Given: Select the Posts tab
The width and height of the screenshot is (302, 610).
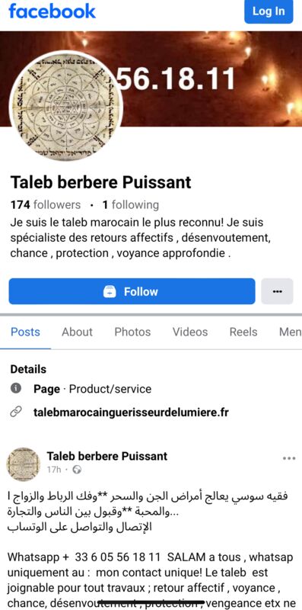Looking at the screenshot, I should 25,332.
